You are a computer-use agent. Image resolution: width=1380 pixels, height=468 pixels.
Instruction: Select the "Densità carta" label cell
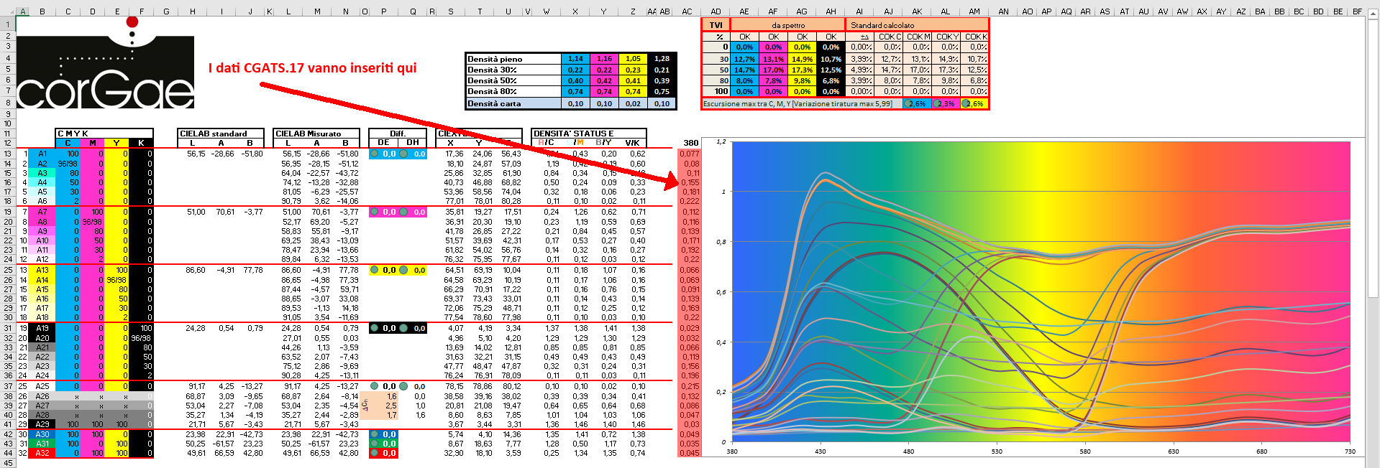[513, 103]
